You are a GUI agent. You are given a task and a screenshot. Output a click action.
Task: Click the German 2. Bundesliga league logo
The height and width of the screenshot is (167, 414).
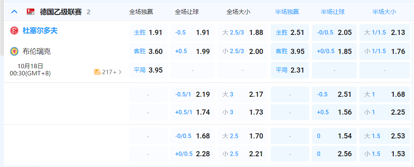29,12
